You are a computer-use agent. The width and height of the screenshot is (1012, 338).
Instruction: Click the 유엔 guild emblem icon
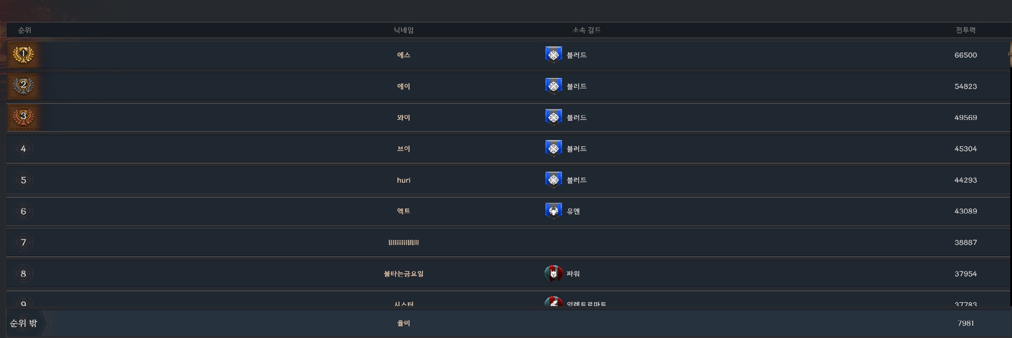[x=553, y=211]
